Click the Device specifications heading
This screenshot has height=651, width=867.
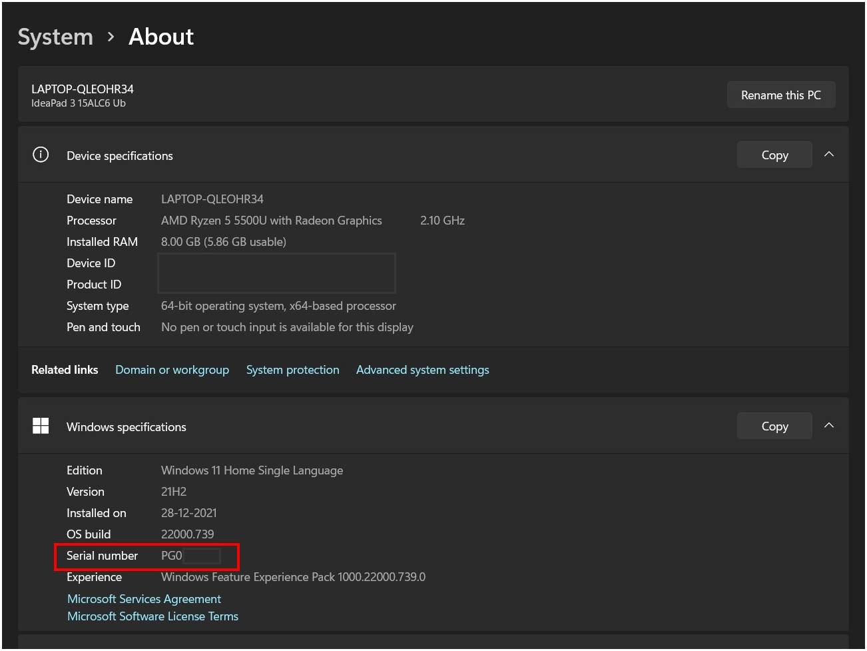(x=120, y=156)
